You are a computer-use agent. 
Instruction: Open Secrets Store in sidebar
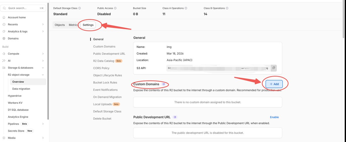coord(16,131)
